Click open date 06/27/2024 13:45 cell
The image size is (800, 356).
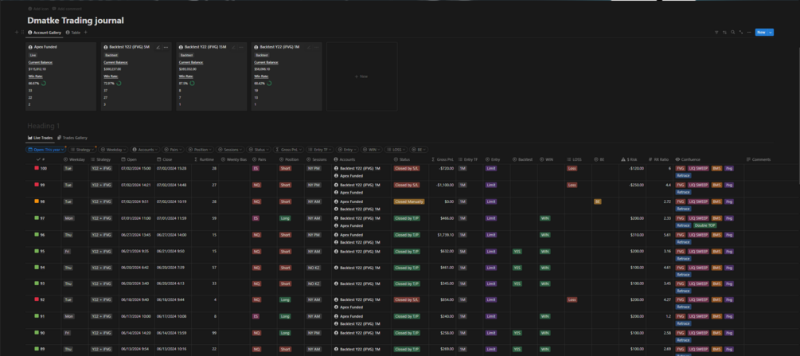click(x=135, y=235)
